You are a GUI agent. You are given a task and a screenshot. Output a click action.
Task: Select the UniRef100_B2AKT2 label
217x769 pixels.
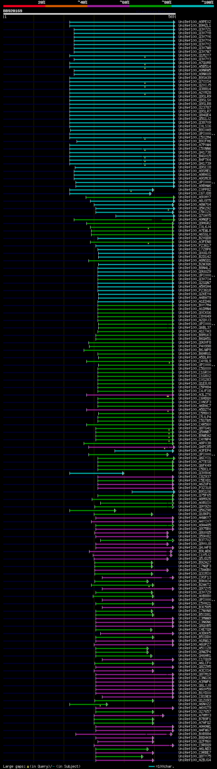195,585
